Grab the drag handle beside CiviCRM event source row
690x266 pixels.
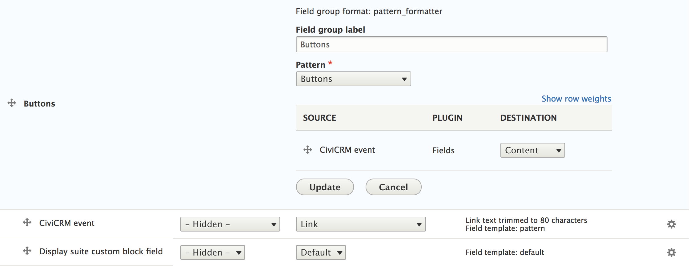coord(307,150)
